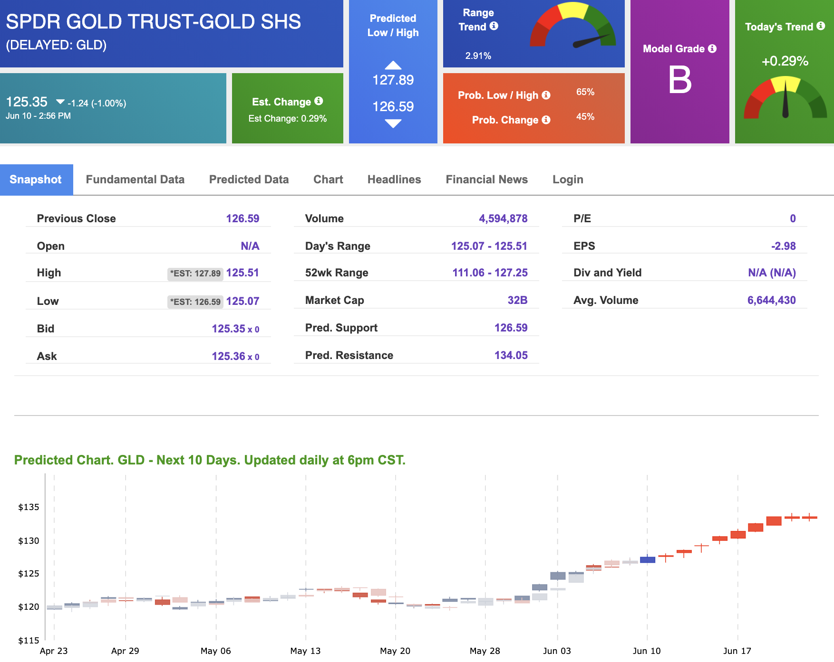Click the Low value 125.07
This screenshot has height=662, width=834.
pos(242,301)
